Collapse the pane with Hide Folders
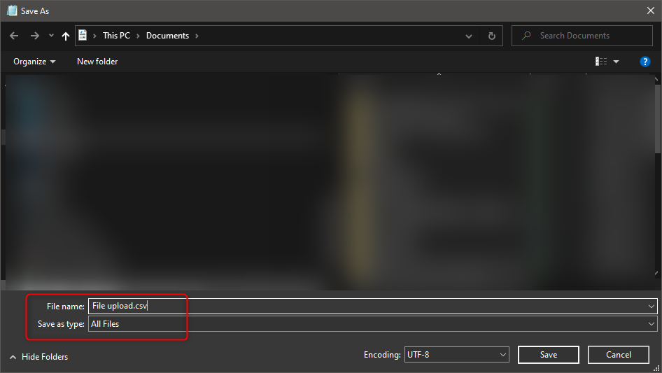The height and width of the screenshot is (373, 662). 38,357
